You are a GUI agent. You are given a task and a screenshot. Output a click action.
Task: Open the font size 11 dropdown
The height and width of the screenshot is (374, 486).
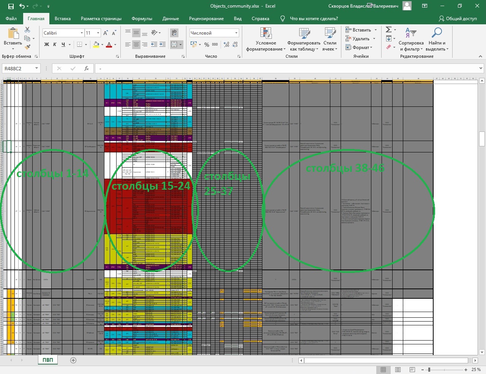[98, 33]
